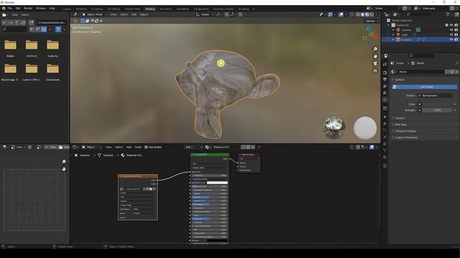460x258 pixels.
Task: Hide the Collection via eye icon
Action: tap(451, 25)
